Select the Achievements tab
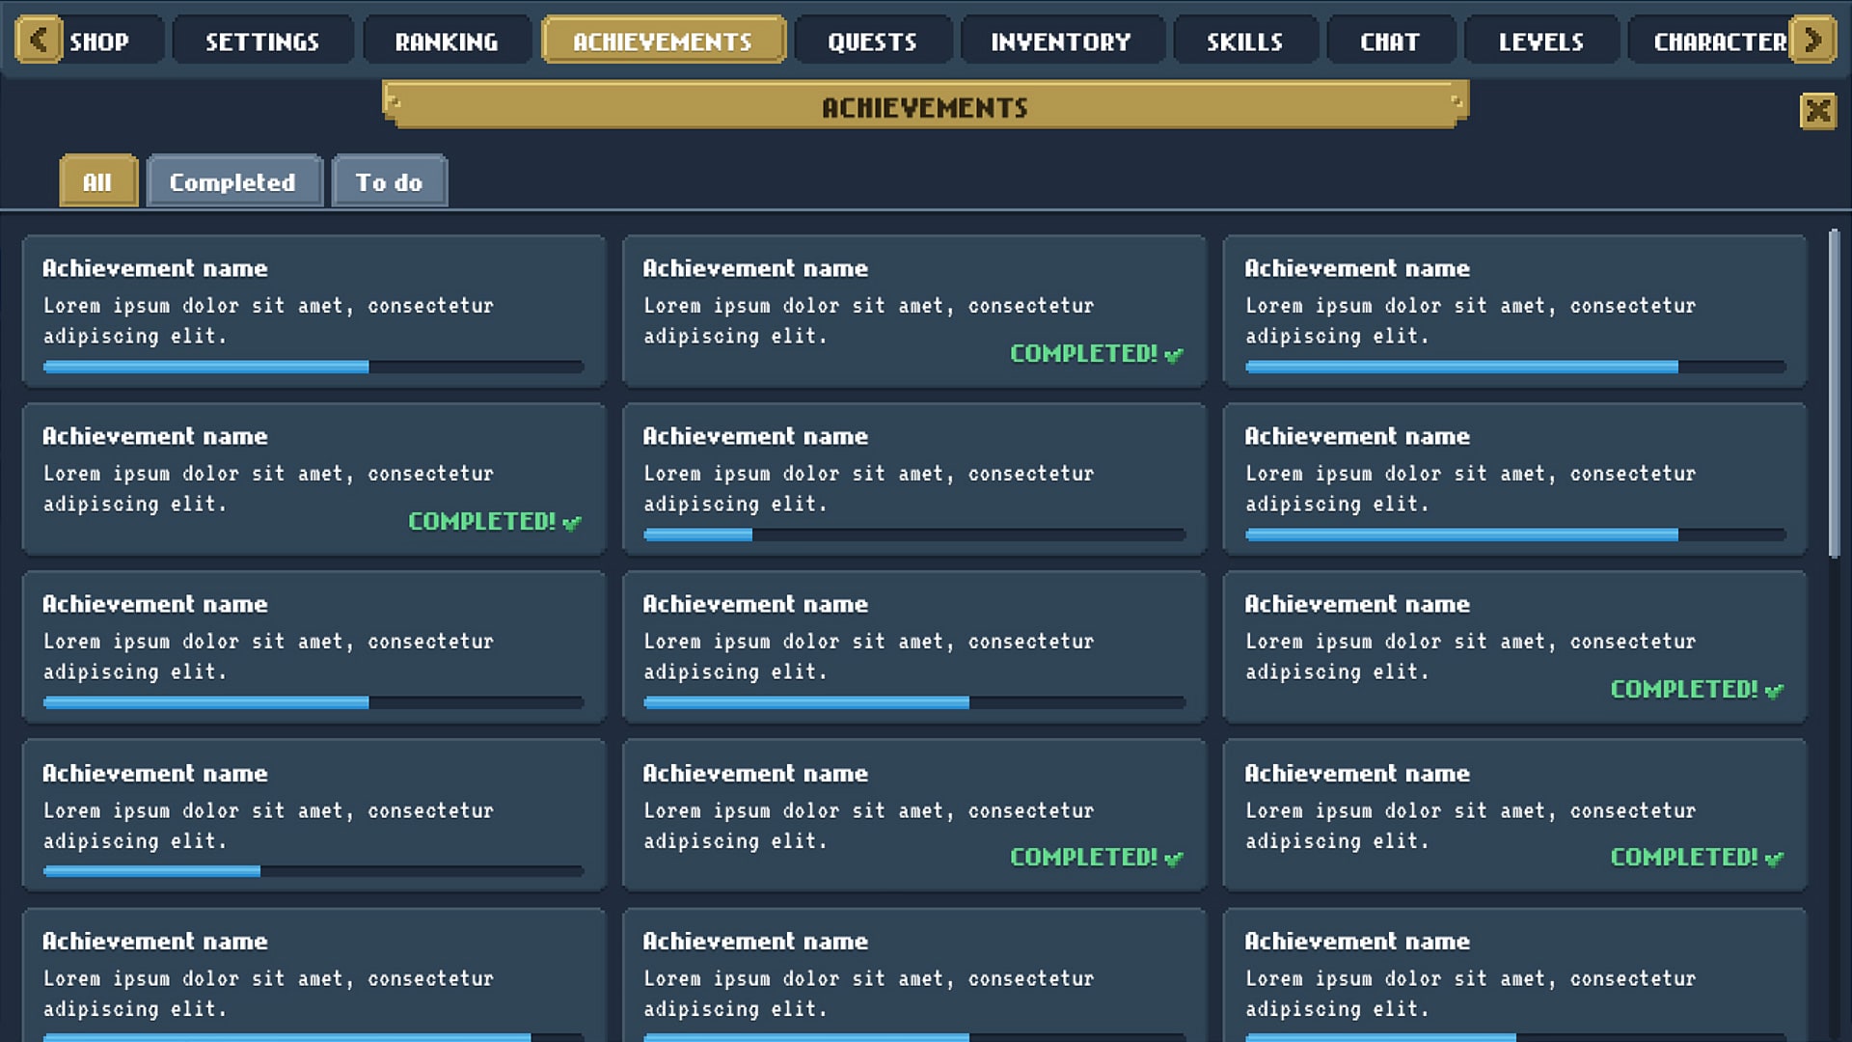Viewport: 1852px width, 1042px height. [663, 40]
